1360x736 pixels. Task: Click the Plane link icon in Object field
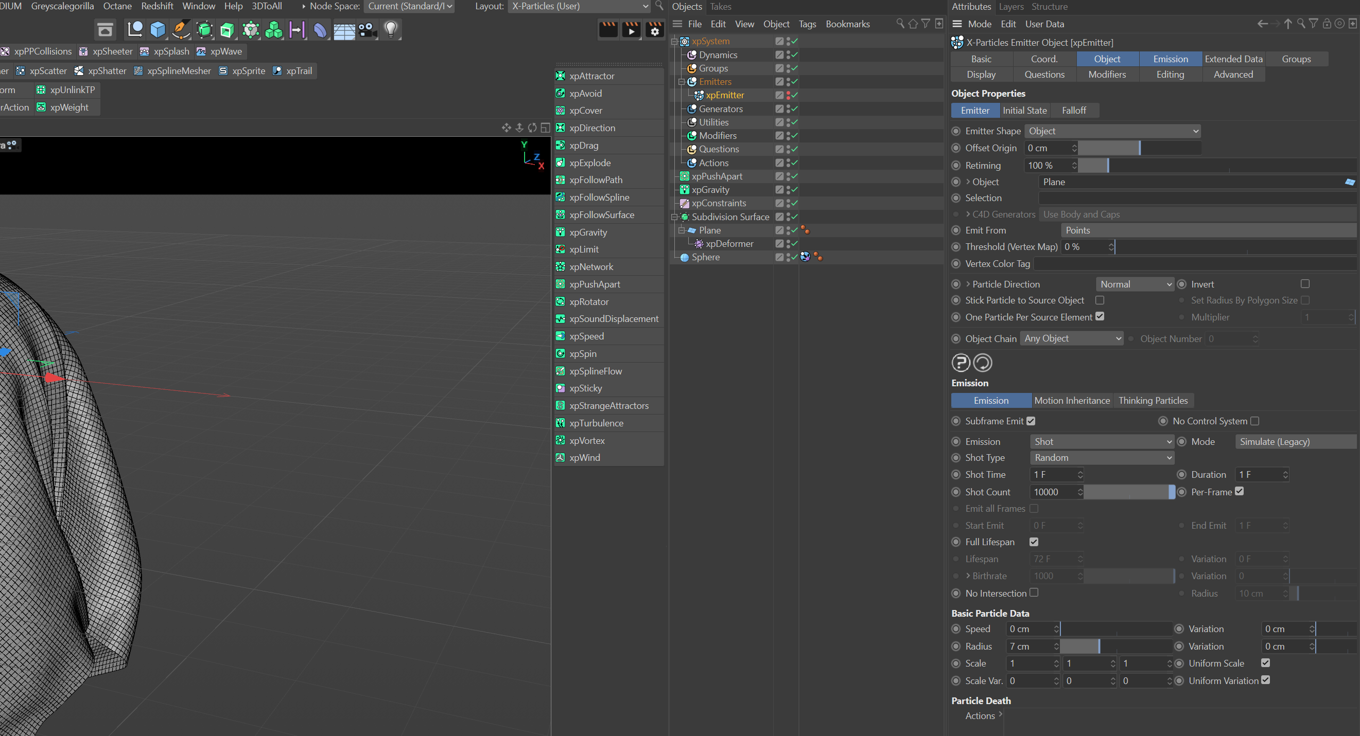(x=1350, y=182)
